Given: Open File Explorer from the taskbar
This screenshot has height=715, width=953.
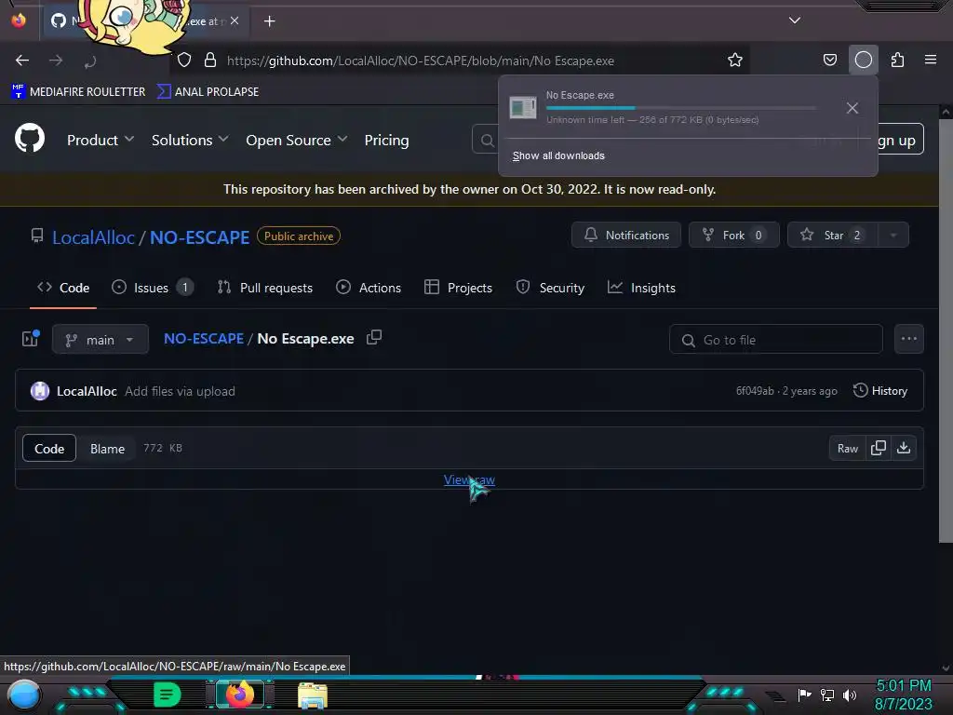Looking at the screenshot, I should click(313, 695).
